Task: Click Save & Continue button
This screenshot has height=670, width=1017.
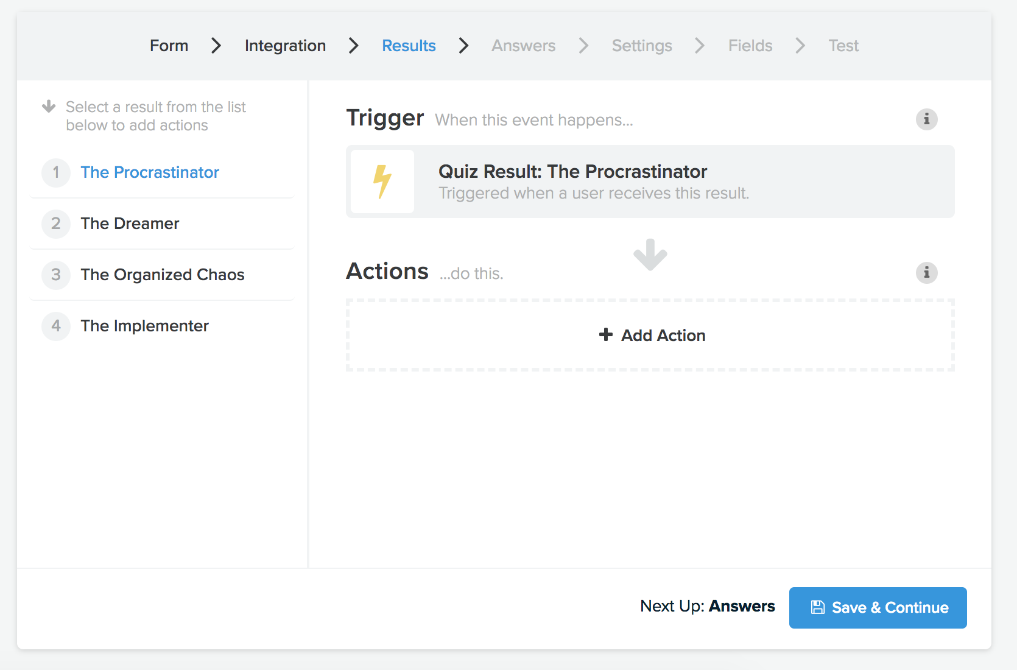Action: (878, 607)
